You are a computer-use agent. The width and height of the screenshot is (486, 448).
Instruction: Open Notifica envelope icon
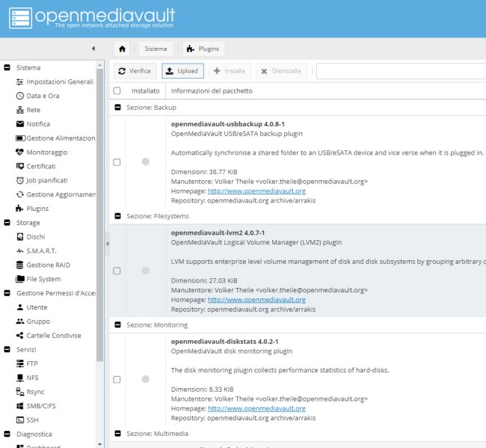point(20,124)
